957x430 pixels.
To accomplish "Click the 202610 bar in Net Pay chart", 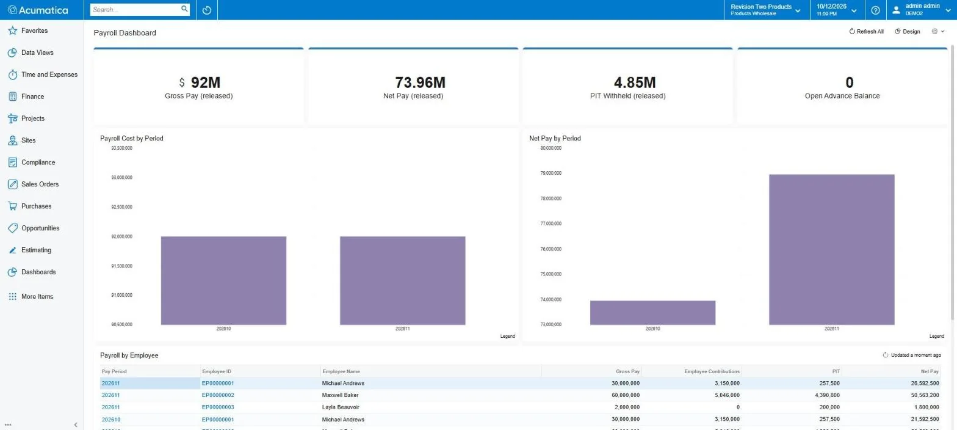I will (652, 313).
